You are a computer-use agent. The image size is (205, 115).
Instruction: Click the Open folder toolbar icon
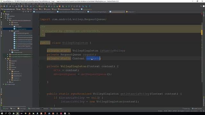click(2, 6)
